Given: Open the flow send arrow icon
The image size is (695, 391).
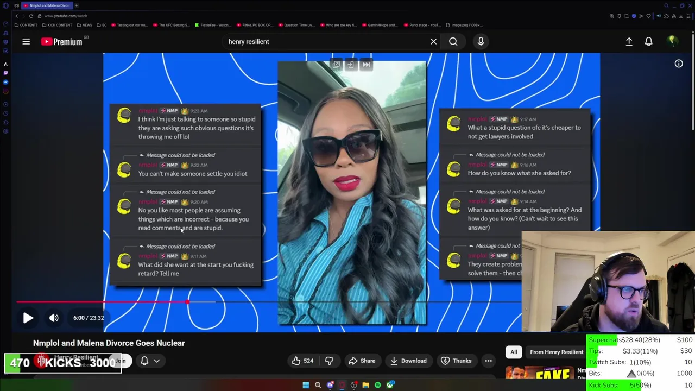Looking at the screenshot, I should click(641, 16).
